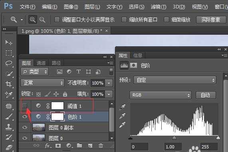This screenshot has height=152, width=228.
Task: Open Properties panel flyout menu
Action: click(224, 55)
